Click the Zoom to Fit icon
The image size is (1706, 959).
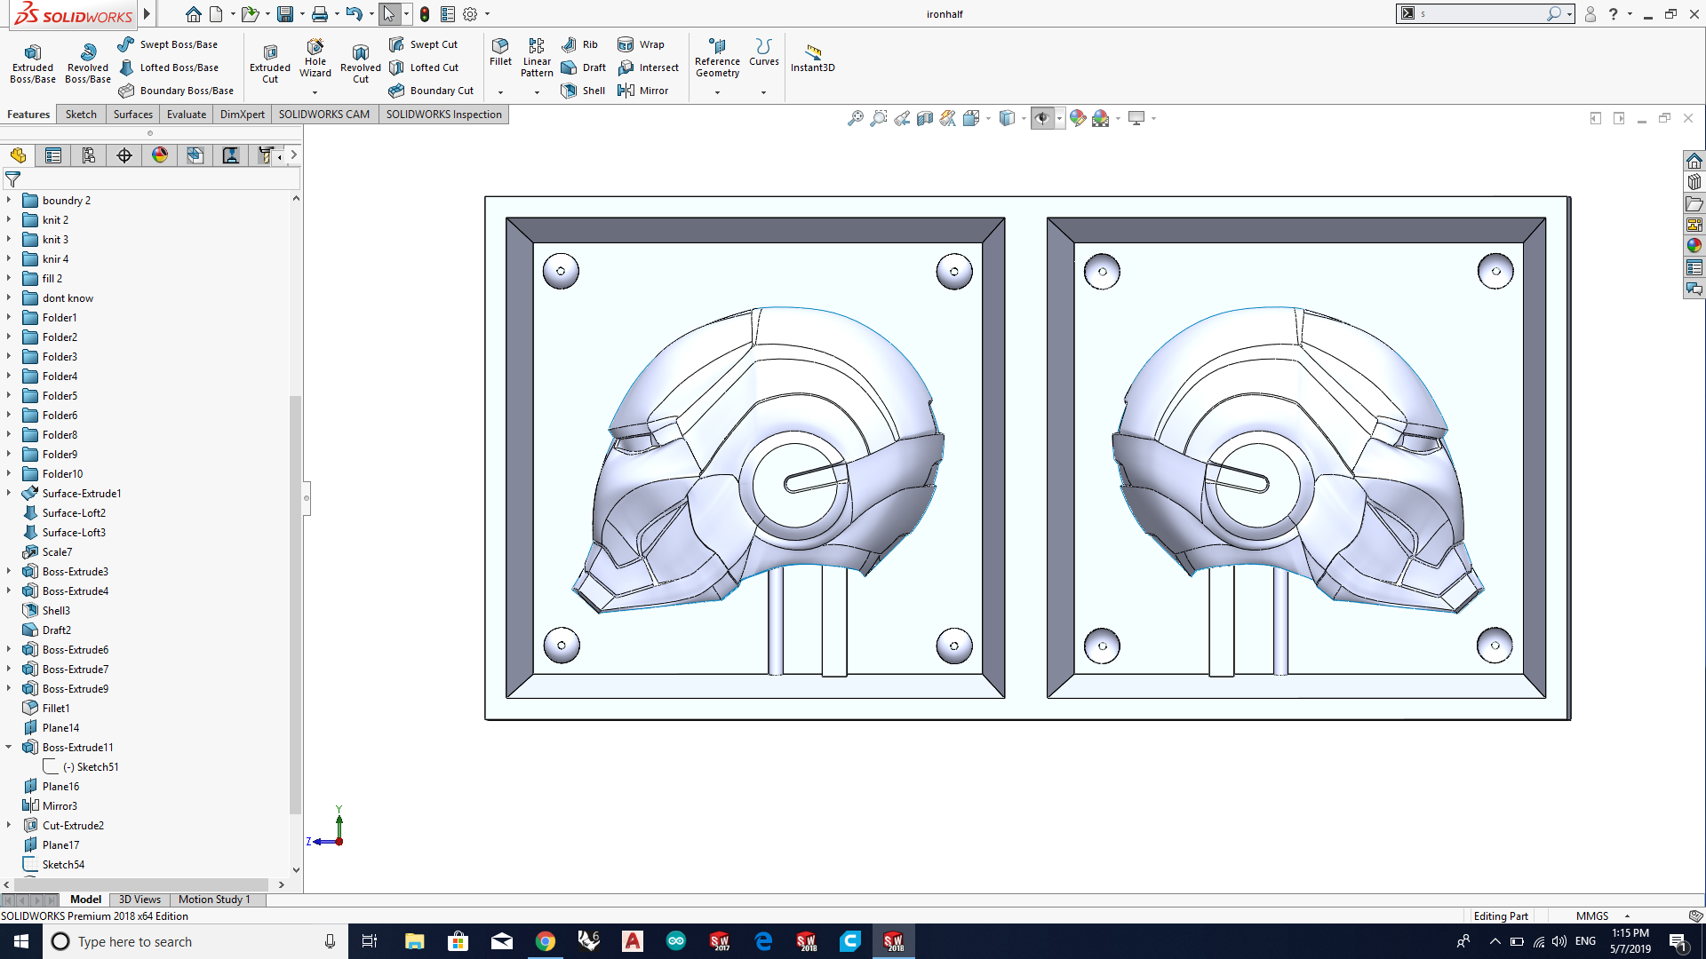(x=855, y=118)
